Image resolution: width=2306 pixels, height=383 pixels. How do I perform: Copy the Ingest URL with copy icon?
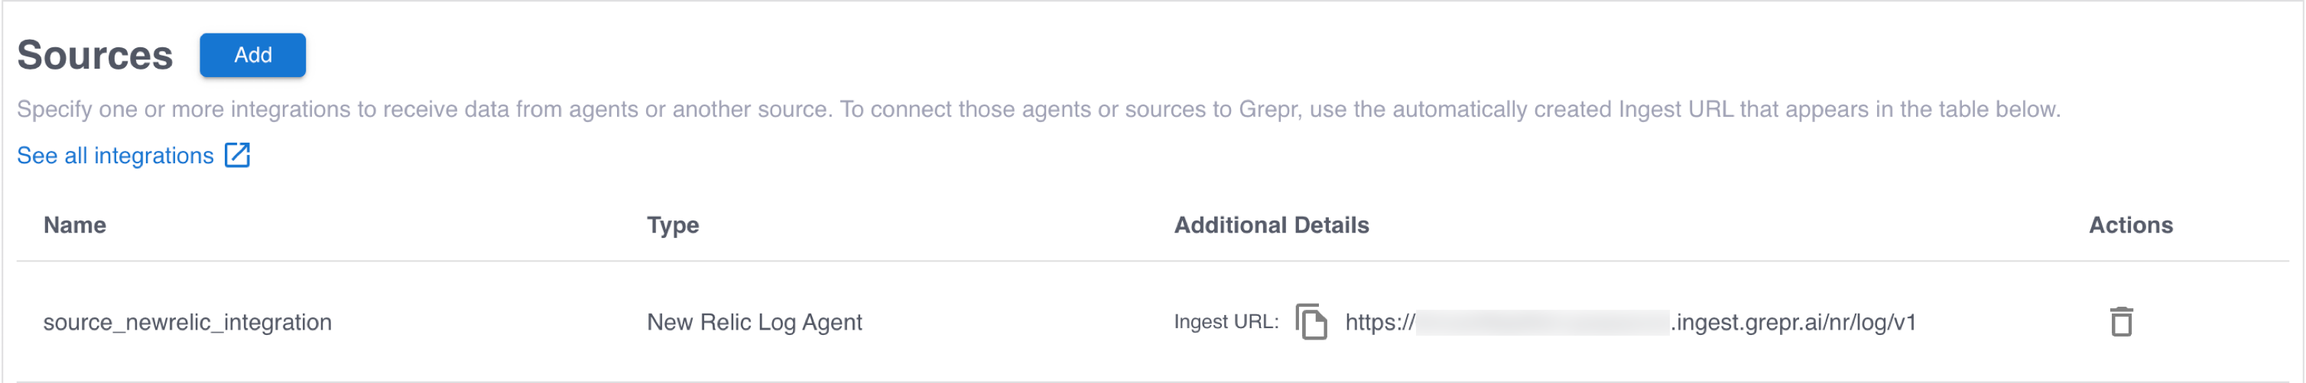(x=1311, y=322)
